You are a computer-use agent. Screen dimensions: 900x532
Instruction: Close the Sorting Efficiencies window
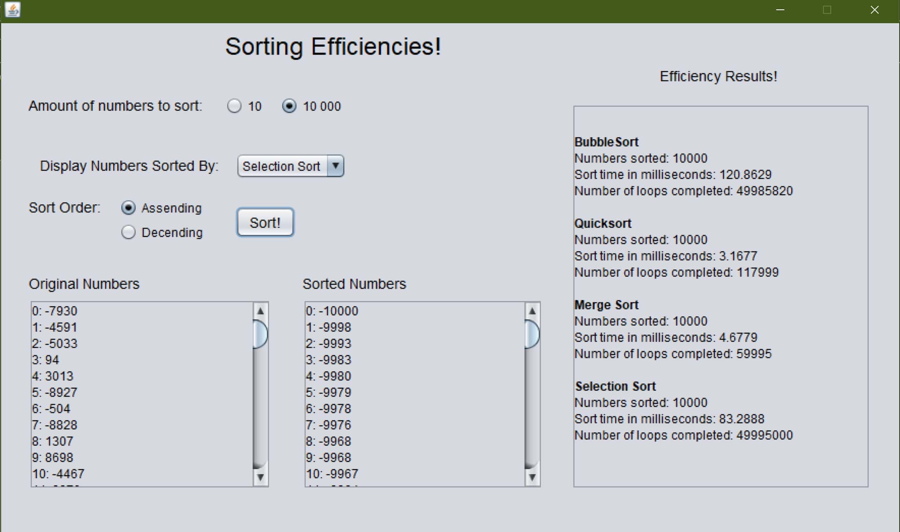point(874,10)
